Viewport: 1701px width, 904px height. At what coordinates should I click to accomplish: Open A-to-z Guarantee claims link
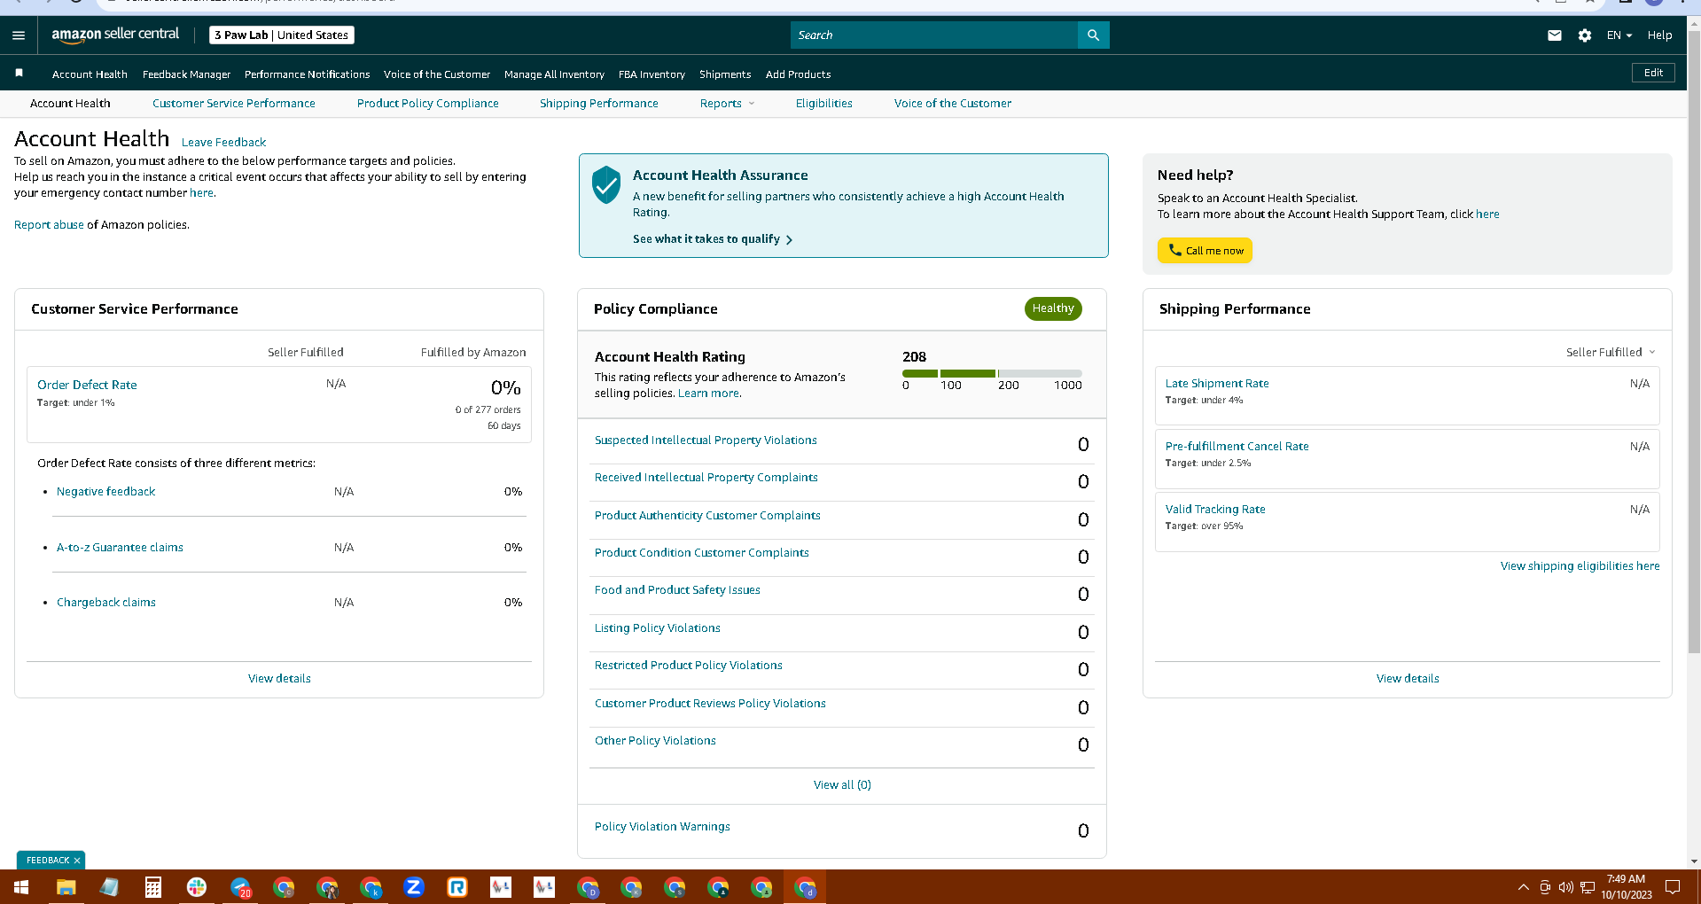[120, 548]
